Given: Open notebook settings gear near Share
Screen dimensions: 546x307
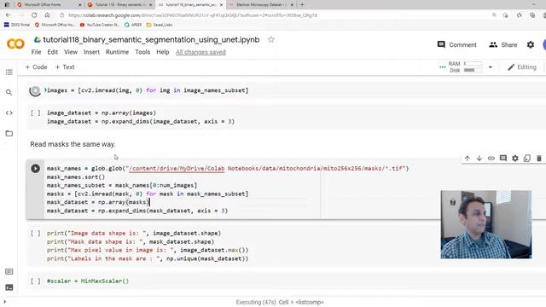Looking at the screenshot, I should click(x=531, y=44).
